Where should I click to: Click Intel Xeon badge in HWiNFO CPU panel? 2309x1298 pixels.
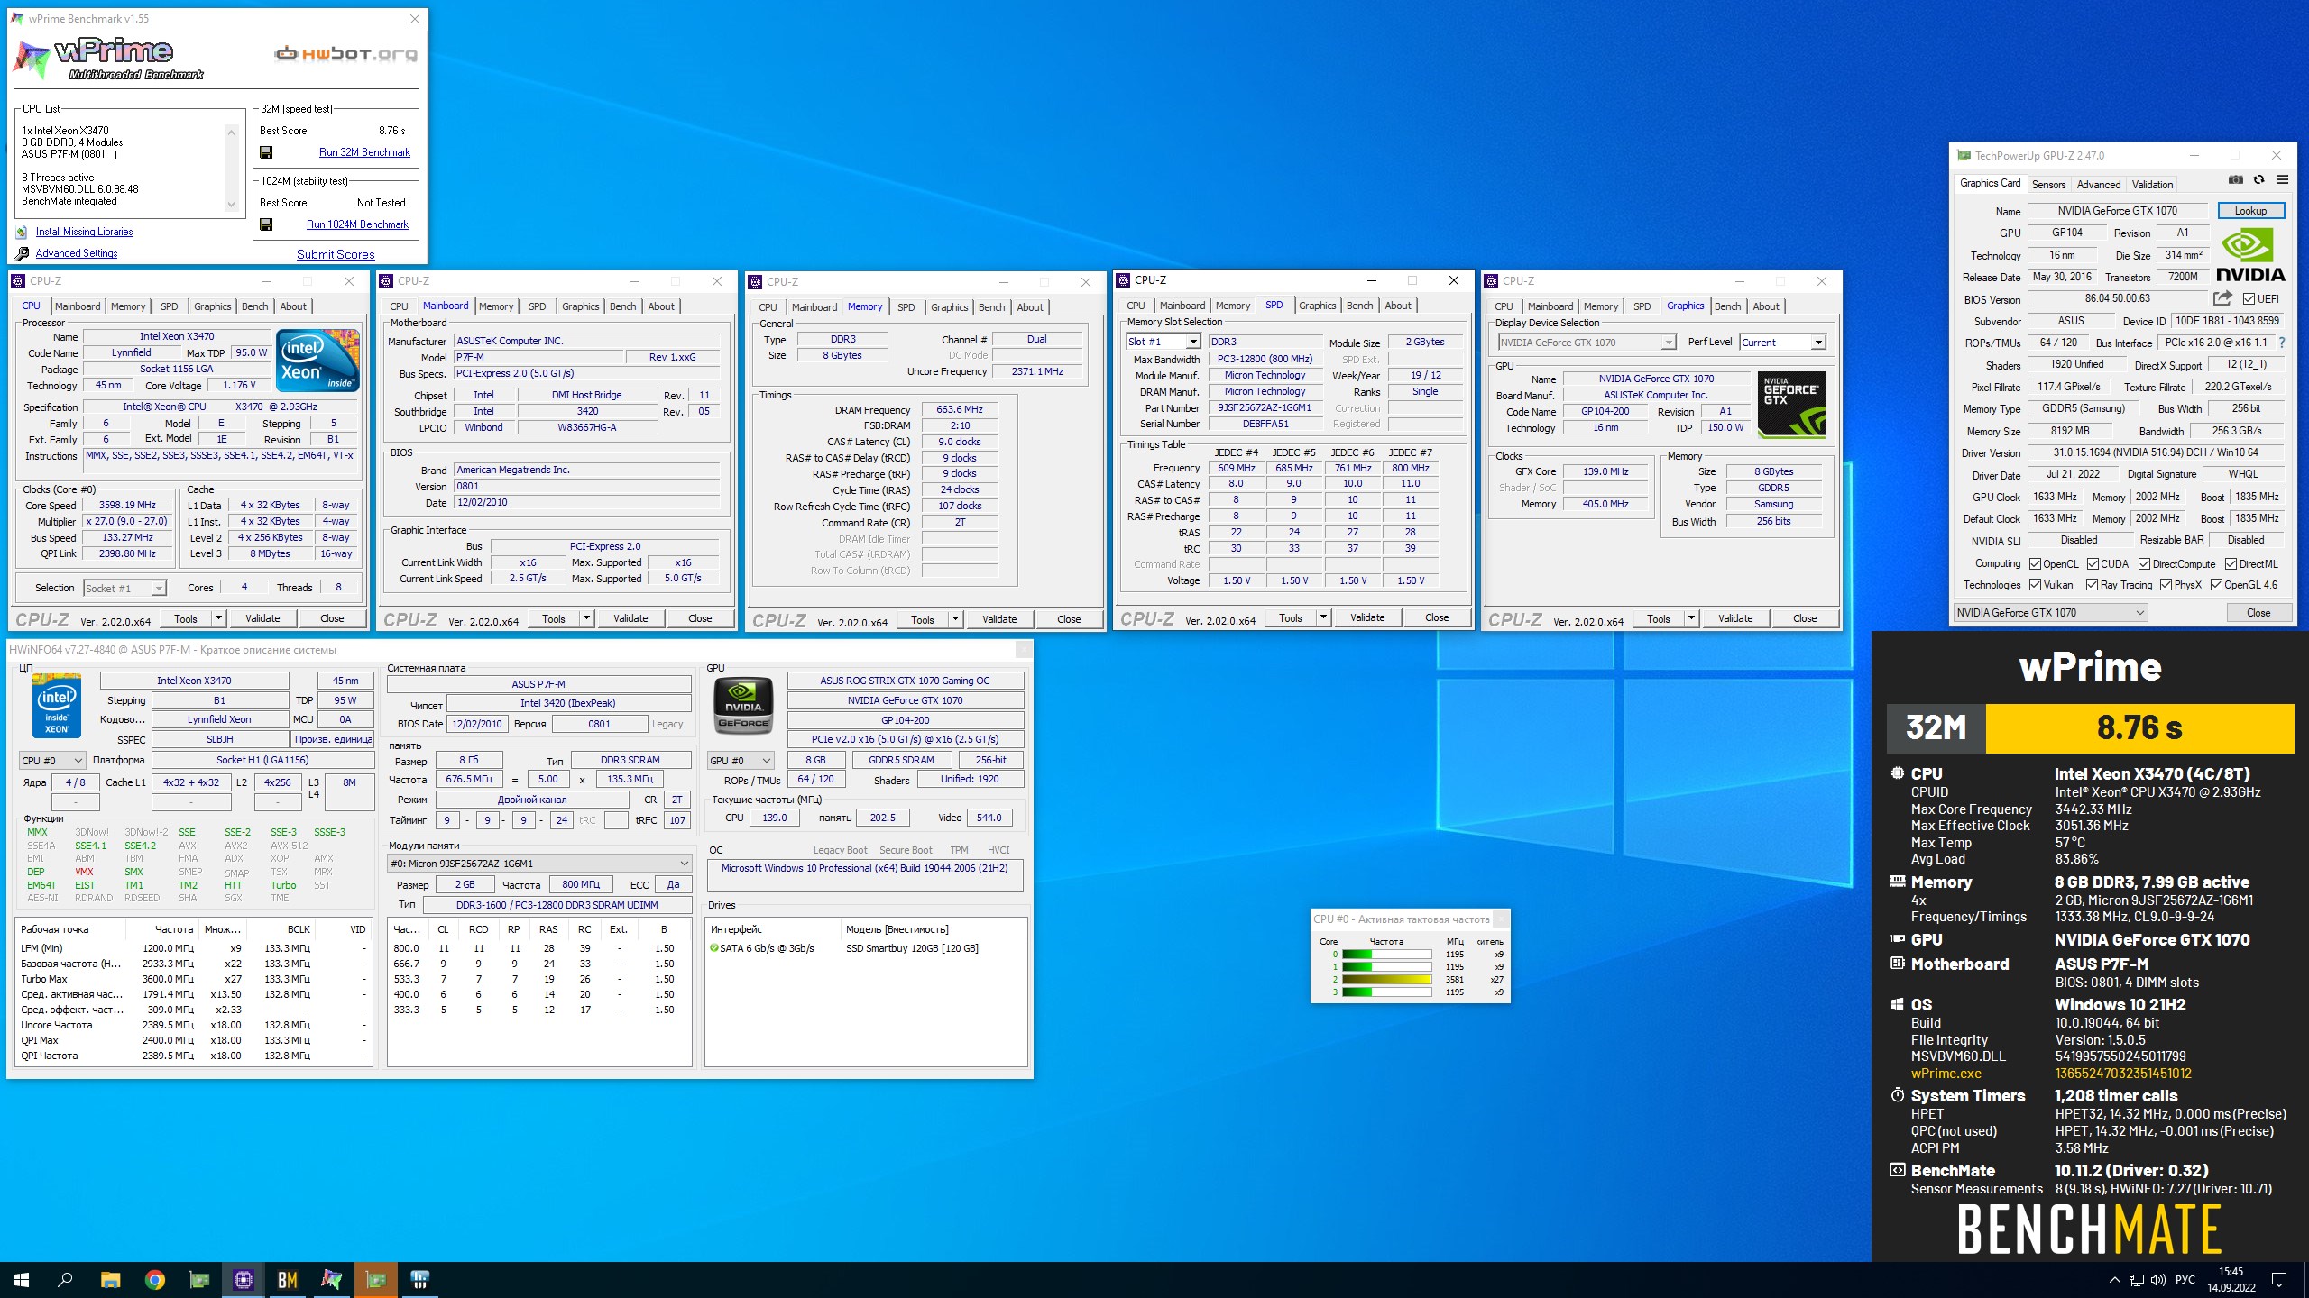pyautogui.click(x=57, y=706)
